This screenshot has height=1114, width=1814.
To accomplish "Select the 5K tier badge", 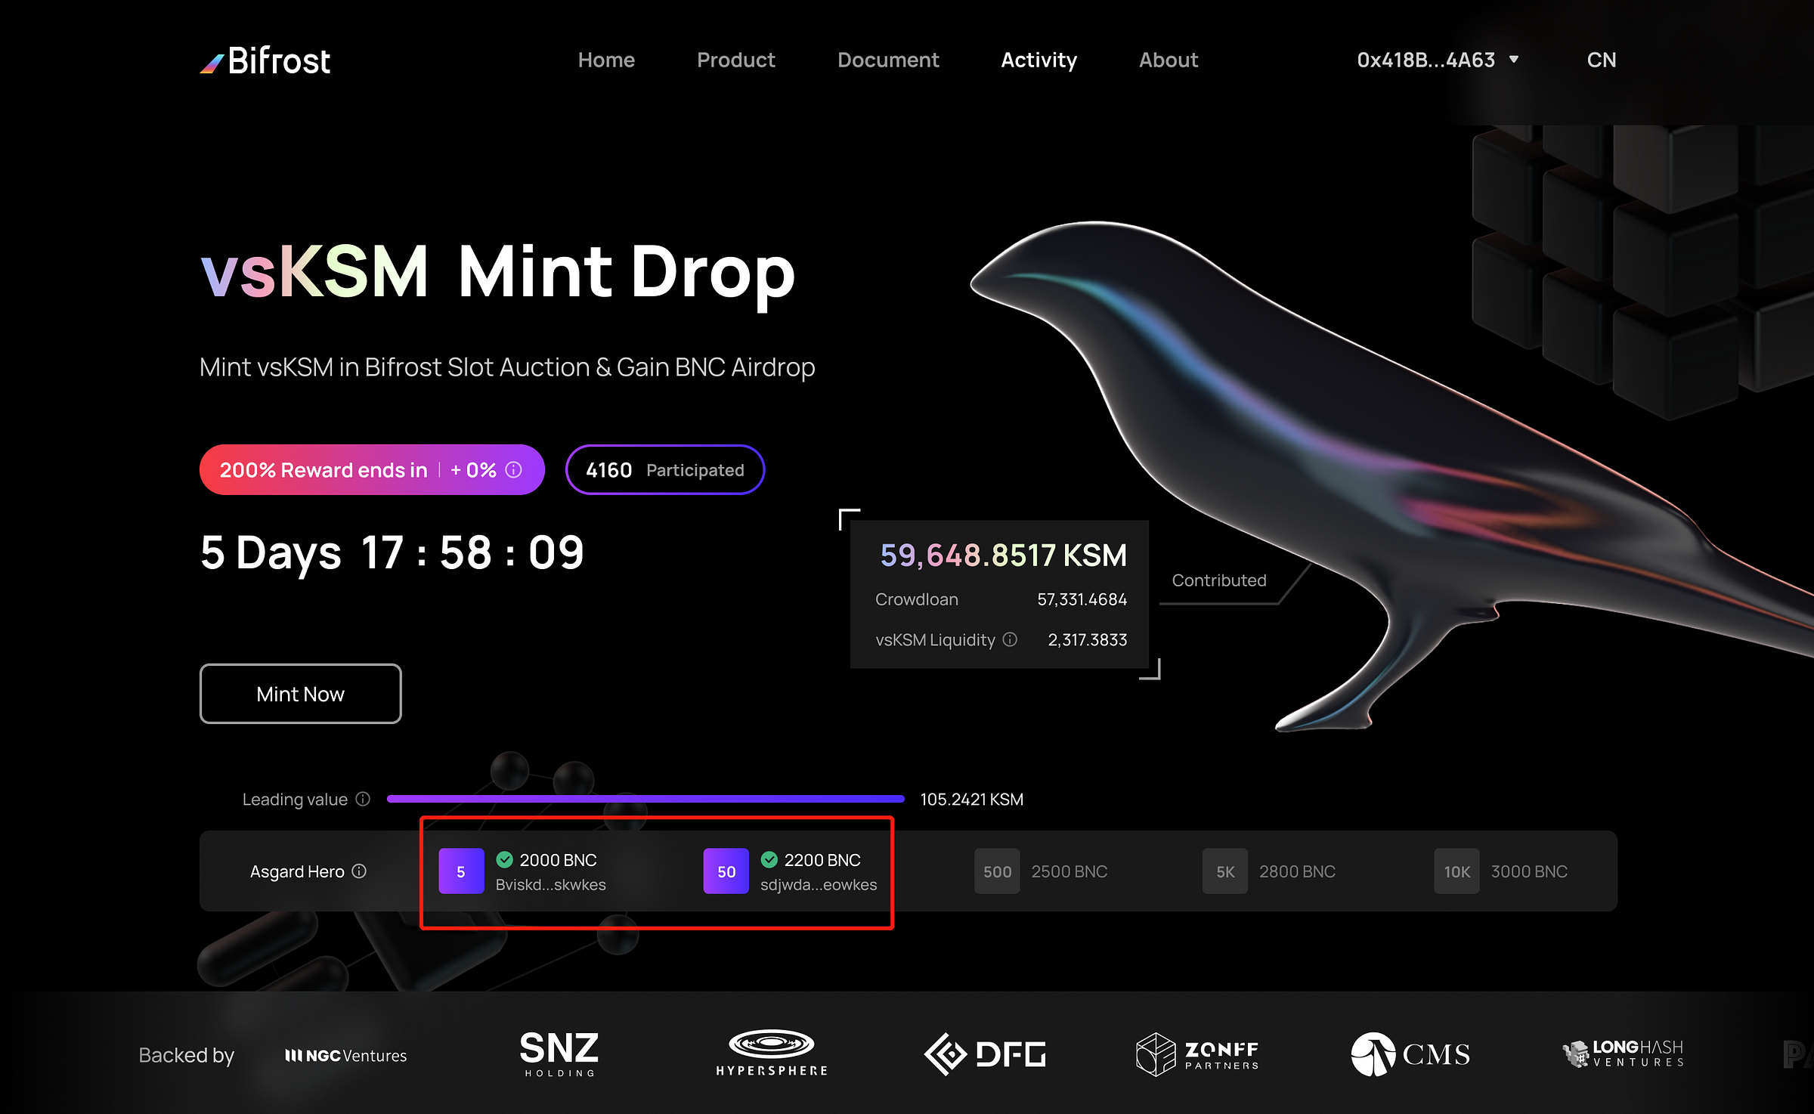I will (x=1225, y=871).
